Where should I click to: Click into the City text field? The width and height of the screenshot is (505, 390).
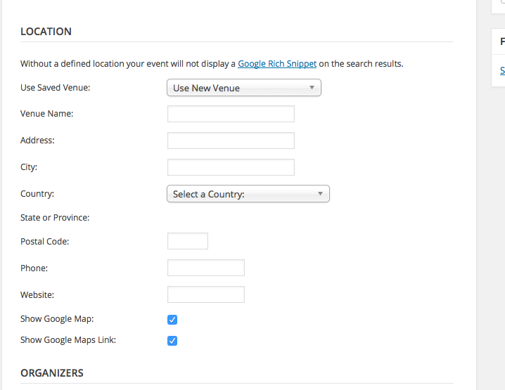pyautogui.click(x=231, y=167)
